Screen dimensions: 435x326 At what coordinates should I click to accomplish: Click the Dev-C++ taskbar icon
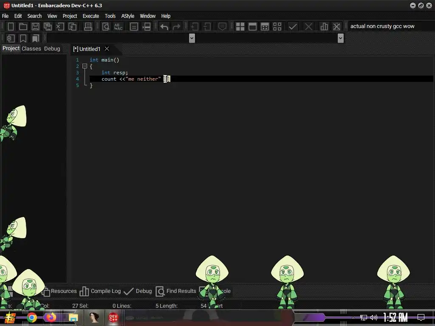click(x=113, y=318)
